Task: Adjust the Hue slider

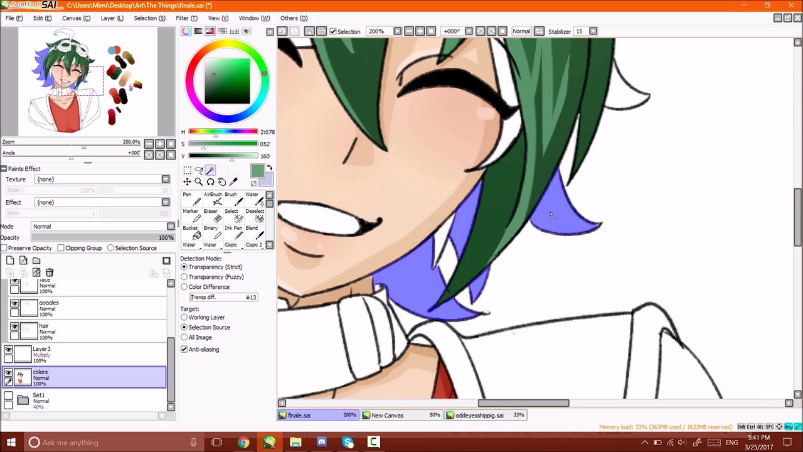Action: (223, 132)
